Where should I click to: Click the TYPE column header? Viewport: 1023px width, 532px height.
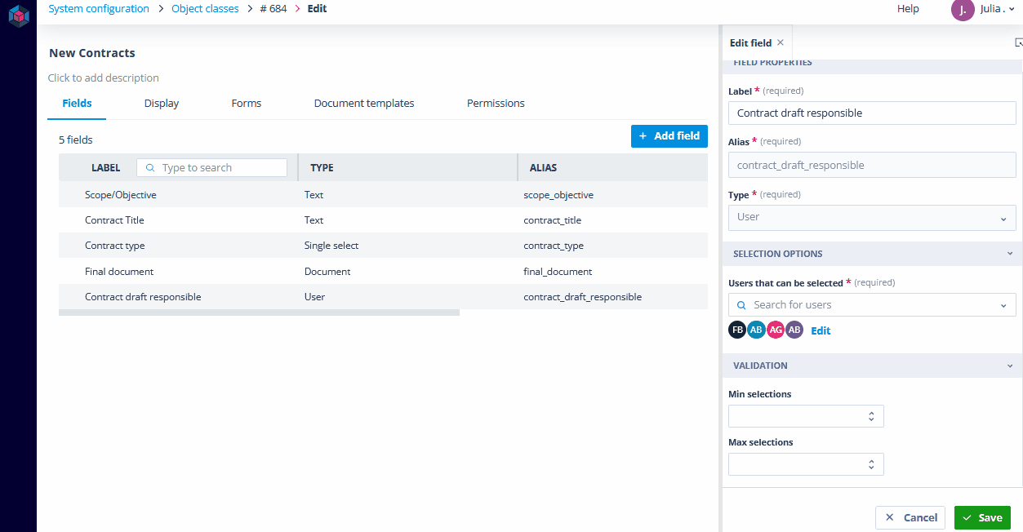click(322, 168)
